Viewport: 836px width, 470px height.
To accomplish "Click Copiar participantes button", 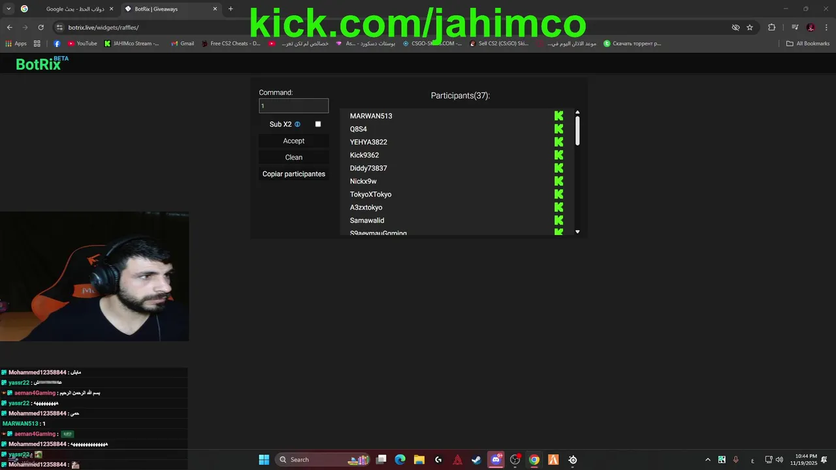I will coord(294,174).
